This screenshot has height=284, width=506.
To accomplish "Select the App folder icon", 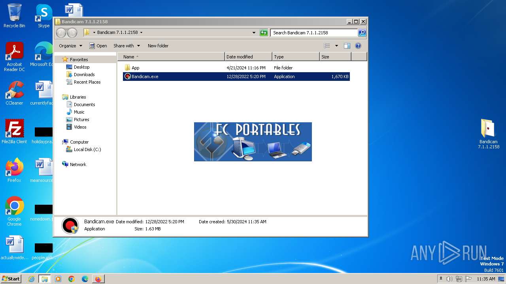I will tap(128, 68).
